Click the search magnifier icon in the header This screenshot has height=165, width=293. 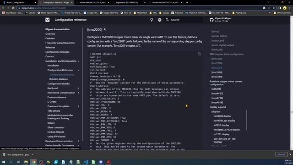[x=167, y=20]
